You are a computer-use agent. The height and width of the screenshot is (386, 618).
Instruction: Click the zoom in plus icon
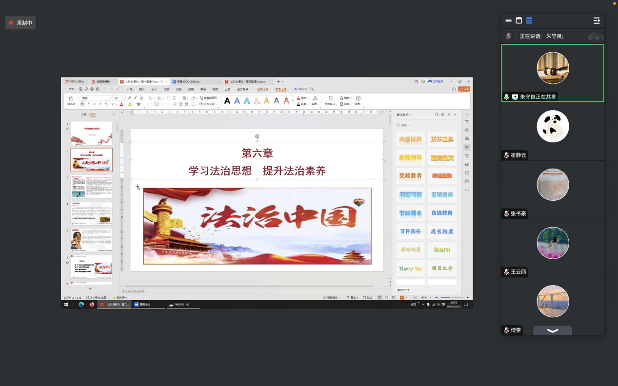click(x=468, y=298)
